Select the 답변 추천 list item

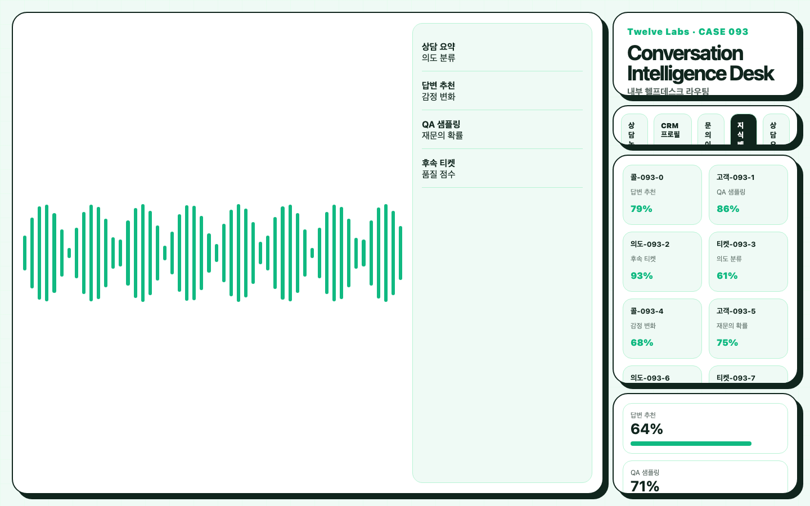coord(502,91)
